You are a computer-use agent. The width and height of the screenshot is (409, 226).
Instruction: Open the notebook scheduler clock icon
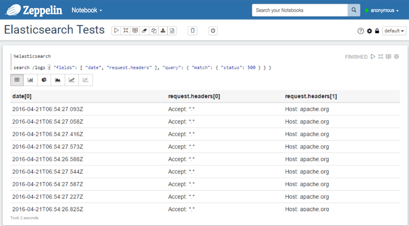pyautogui.click(x=213, y=30)
